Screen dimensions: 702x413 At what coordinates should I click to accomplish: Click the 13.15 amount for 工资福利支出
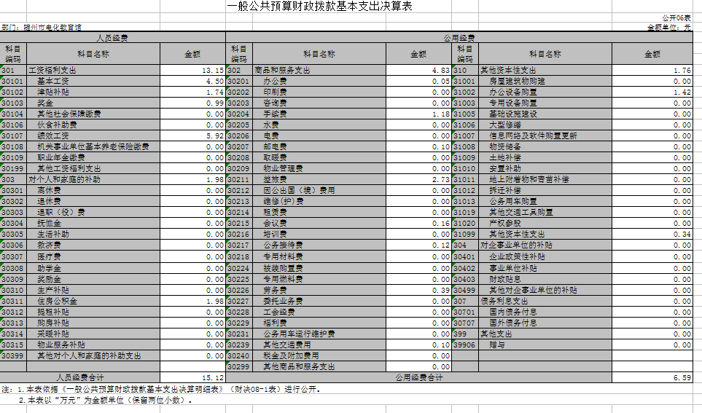192,70
